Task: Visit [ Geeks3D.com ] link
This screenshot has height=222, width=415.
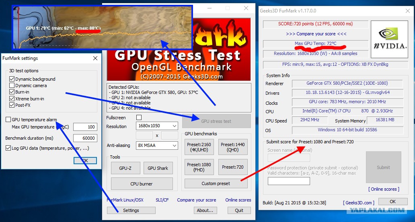Action: (x=359, y=203)
